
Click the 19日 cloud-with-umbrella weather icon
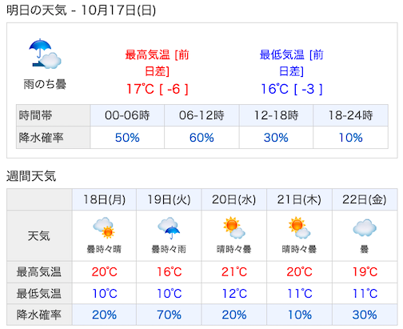click(169, 228)
